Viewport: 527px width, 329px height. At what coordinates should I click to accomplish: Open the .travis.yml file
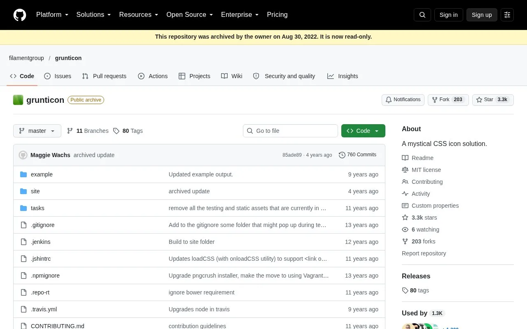pos(44,309)
